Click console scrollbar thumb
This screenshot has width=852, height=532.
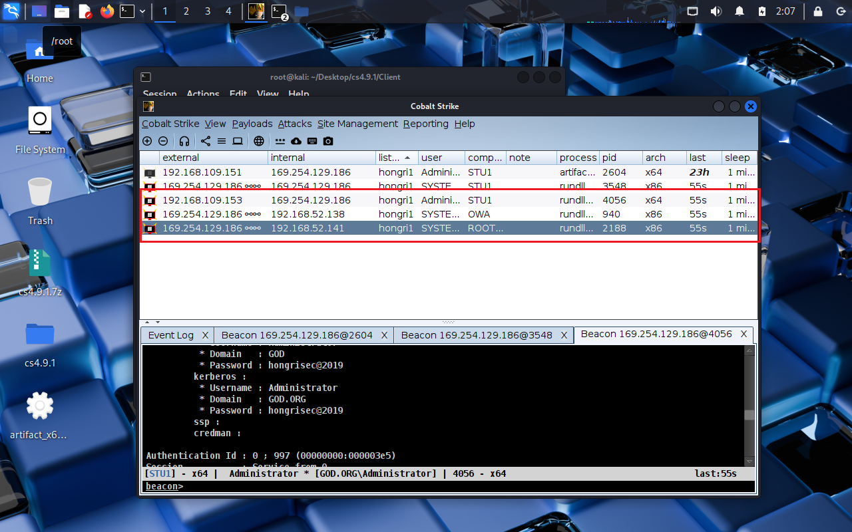pyautogui.click(x=749, y=415)
